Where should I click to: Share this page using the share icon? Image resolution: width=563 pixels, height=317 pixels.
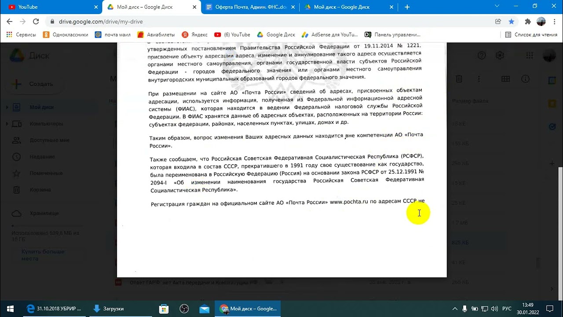[498, 22]
